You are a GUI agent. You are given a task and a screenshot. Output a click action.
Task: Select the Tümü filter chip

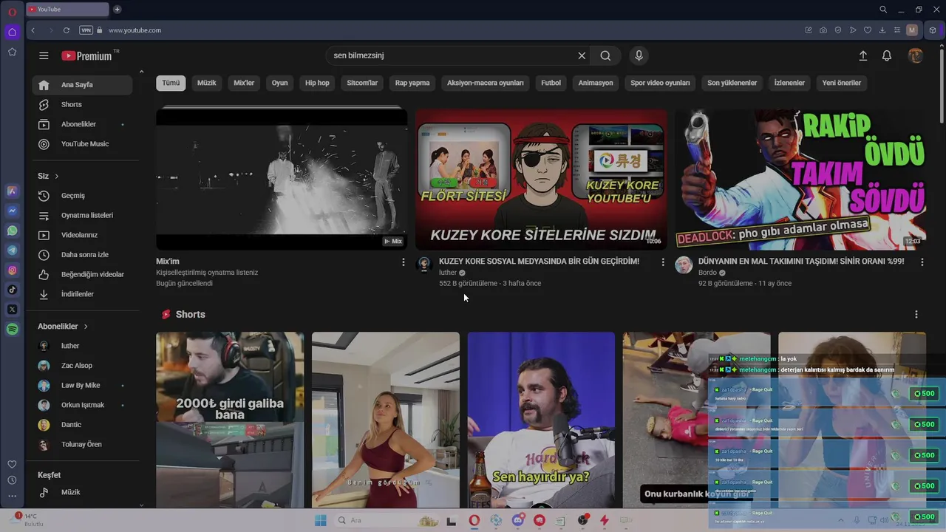[x=171, y=83]
